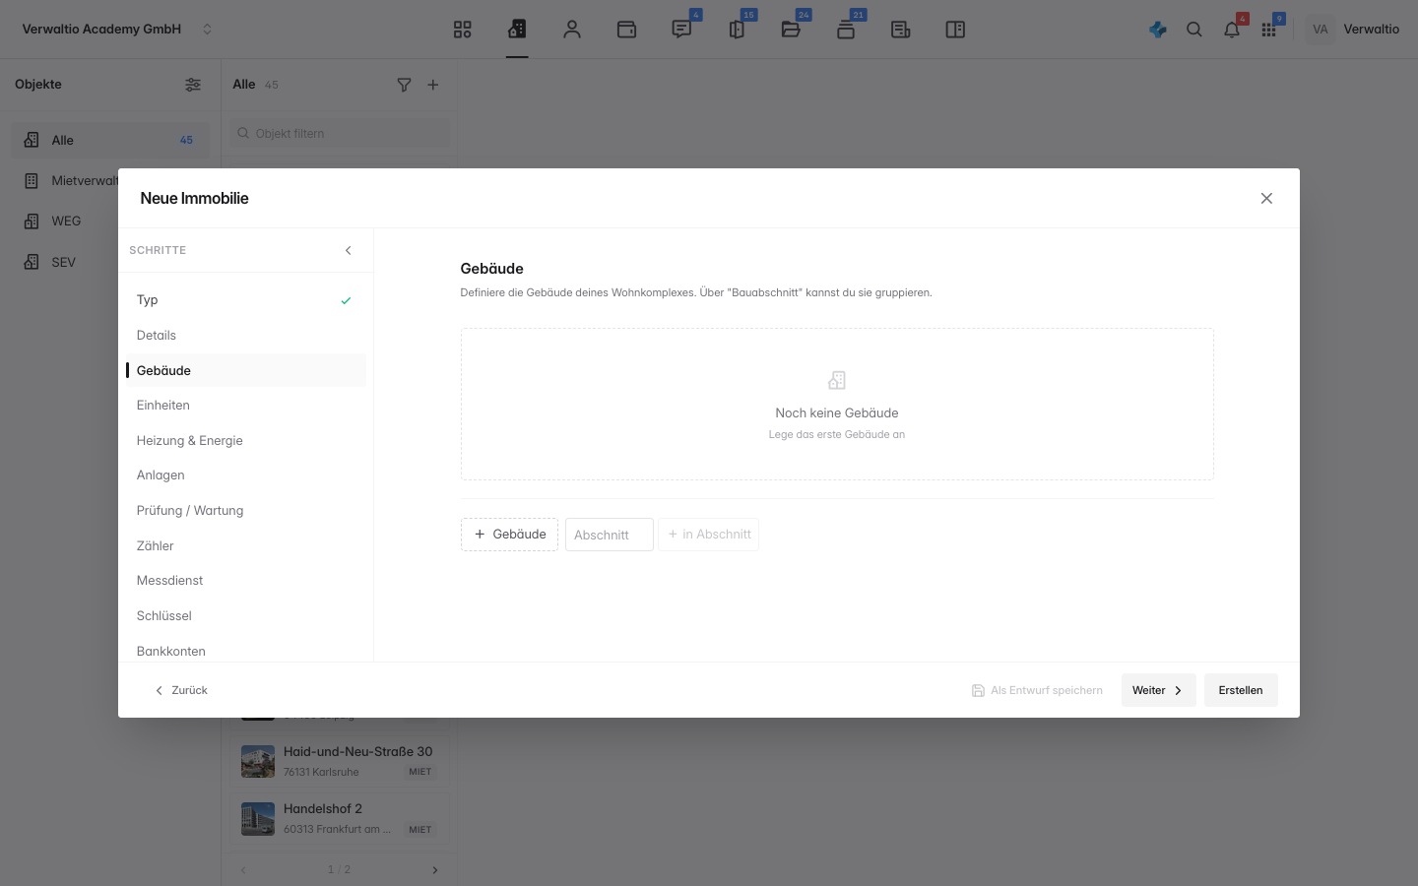Add a building with the Gebäude button
1418x886 pixels.
pos(509,535)
